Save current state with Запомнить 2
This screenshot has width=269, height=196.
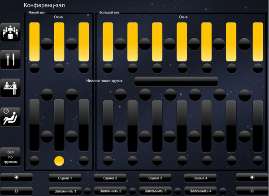coord(110,191)
